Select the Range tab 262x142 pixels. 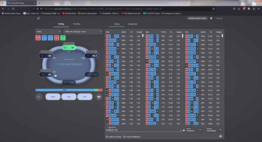click(x=117, y=24)
